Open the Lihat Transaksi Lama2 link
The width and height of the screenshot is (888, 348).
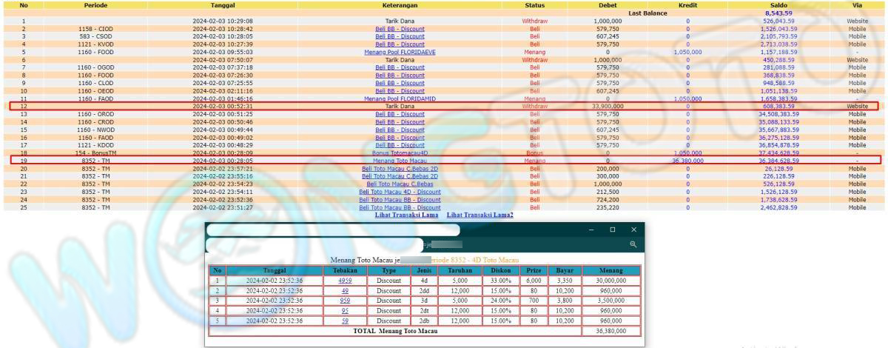tap(480, 215)
